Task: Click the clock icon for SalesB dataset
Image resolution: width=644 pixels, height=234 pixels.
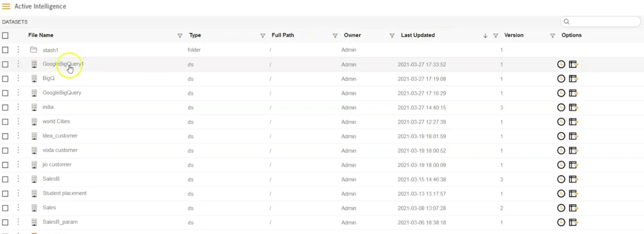Action: pyautogui.click(x=561, y=179)
